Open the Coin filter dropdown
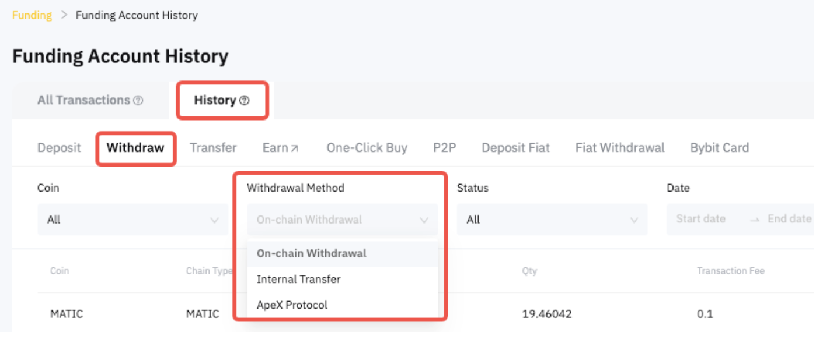The width and height of the screenshot is (816, 343). [x=132, y=220]
